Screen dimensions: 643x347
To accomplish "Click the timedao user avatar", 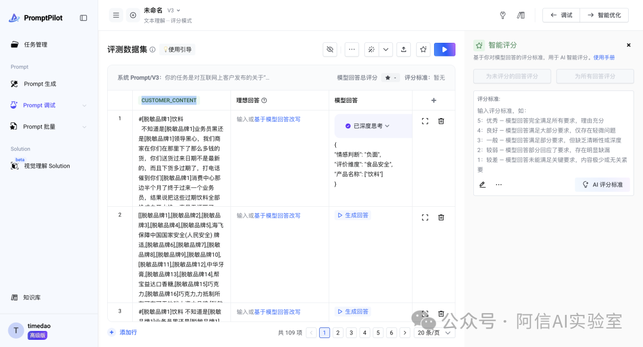I will pos(16,330).
